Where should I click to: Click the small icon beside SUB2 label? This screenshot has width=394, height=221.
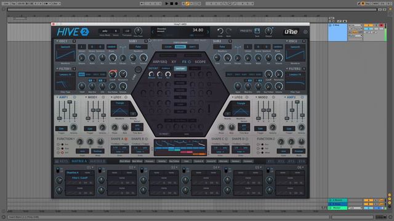pos(230,41)
